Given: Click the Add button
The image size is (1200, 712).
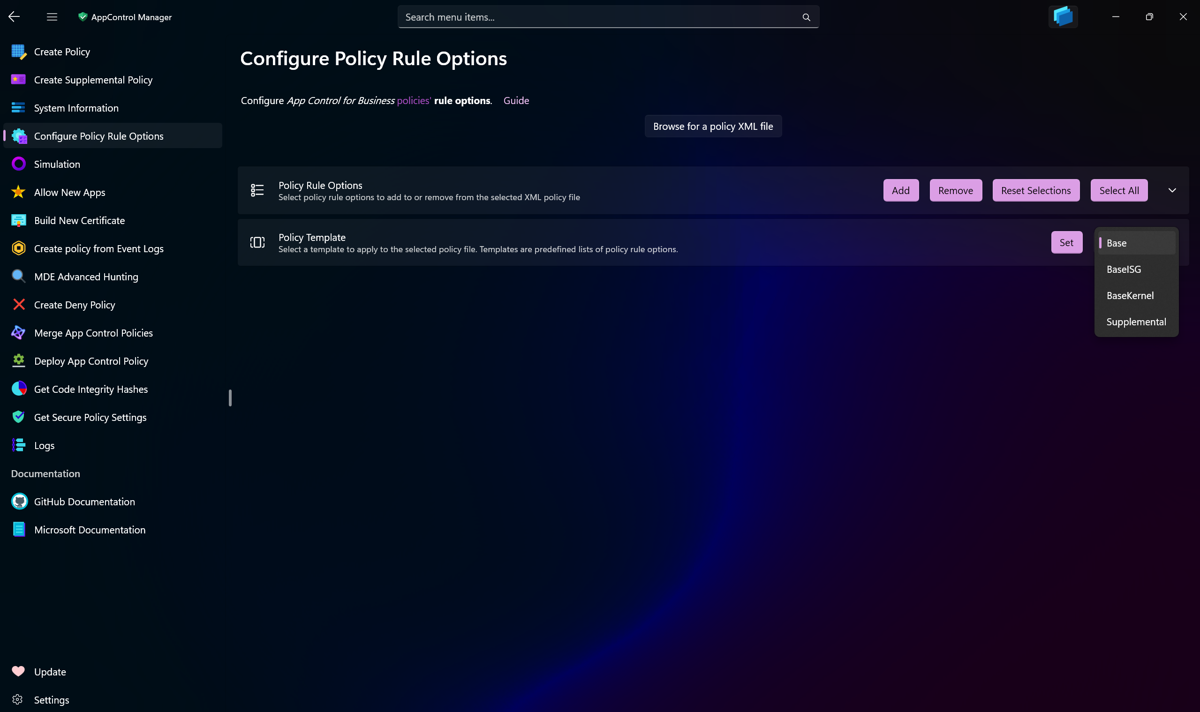Looking at the screenshot, I should tap(901, 190).
